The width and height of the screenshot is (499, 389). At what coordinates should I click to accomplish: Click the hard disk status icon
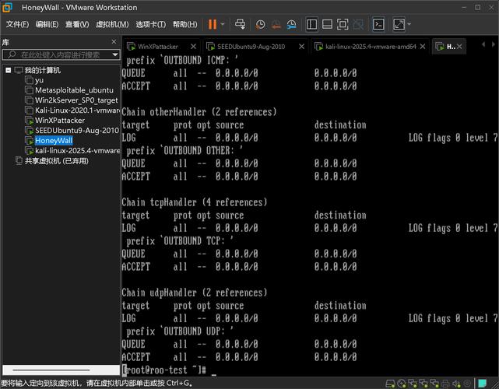pyautogui.click(x=390, y=384)
